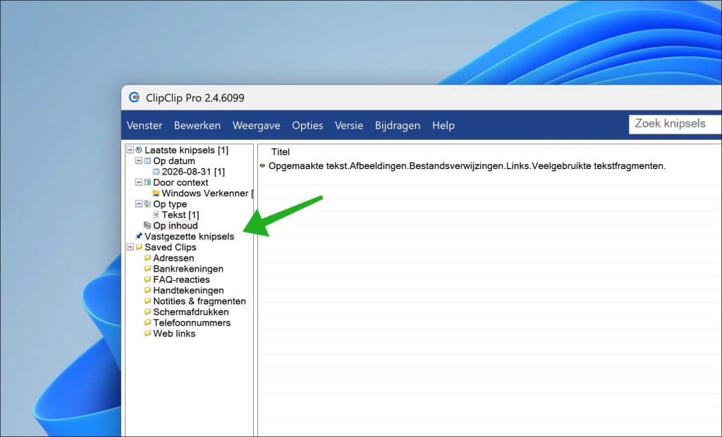Click the Bankrekeningen folder icon

(x=147, y=268)
